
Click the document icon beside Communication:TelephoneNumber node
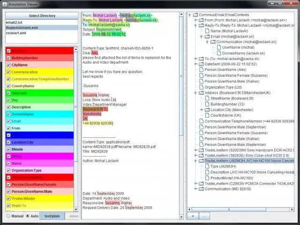[x=201, y=121]
